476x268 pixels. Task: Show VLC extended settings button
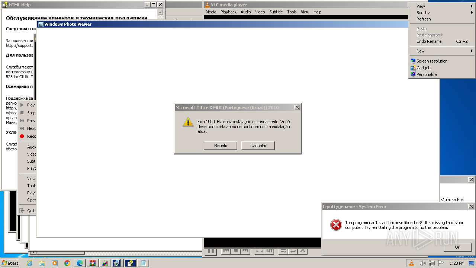(270, 251)
